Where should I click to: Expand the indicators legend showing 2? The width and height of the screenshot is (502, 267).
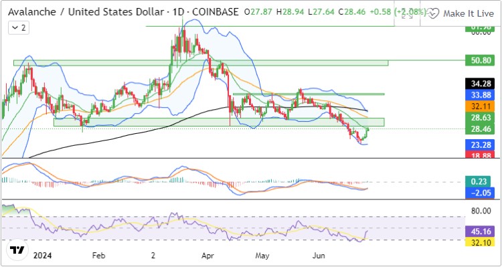[x=19, y=28]
